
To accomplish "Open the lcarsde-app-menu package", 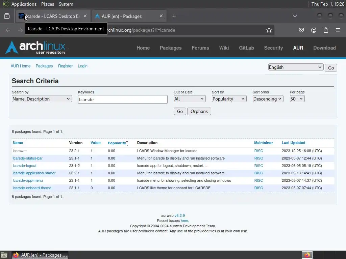I will pyautogui.click(x=28, y=180).
